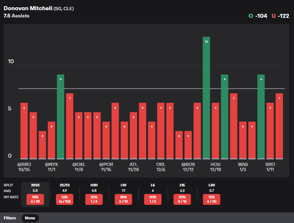The height and width of the screenshot is (223, 294).
Task: Click the 4.9 average value
Action: [65, 191]
